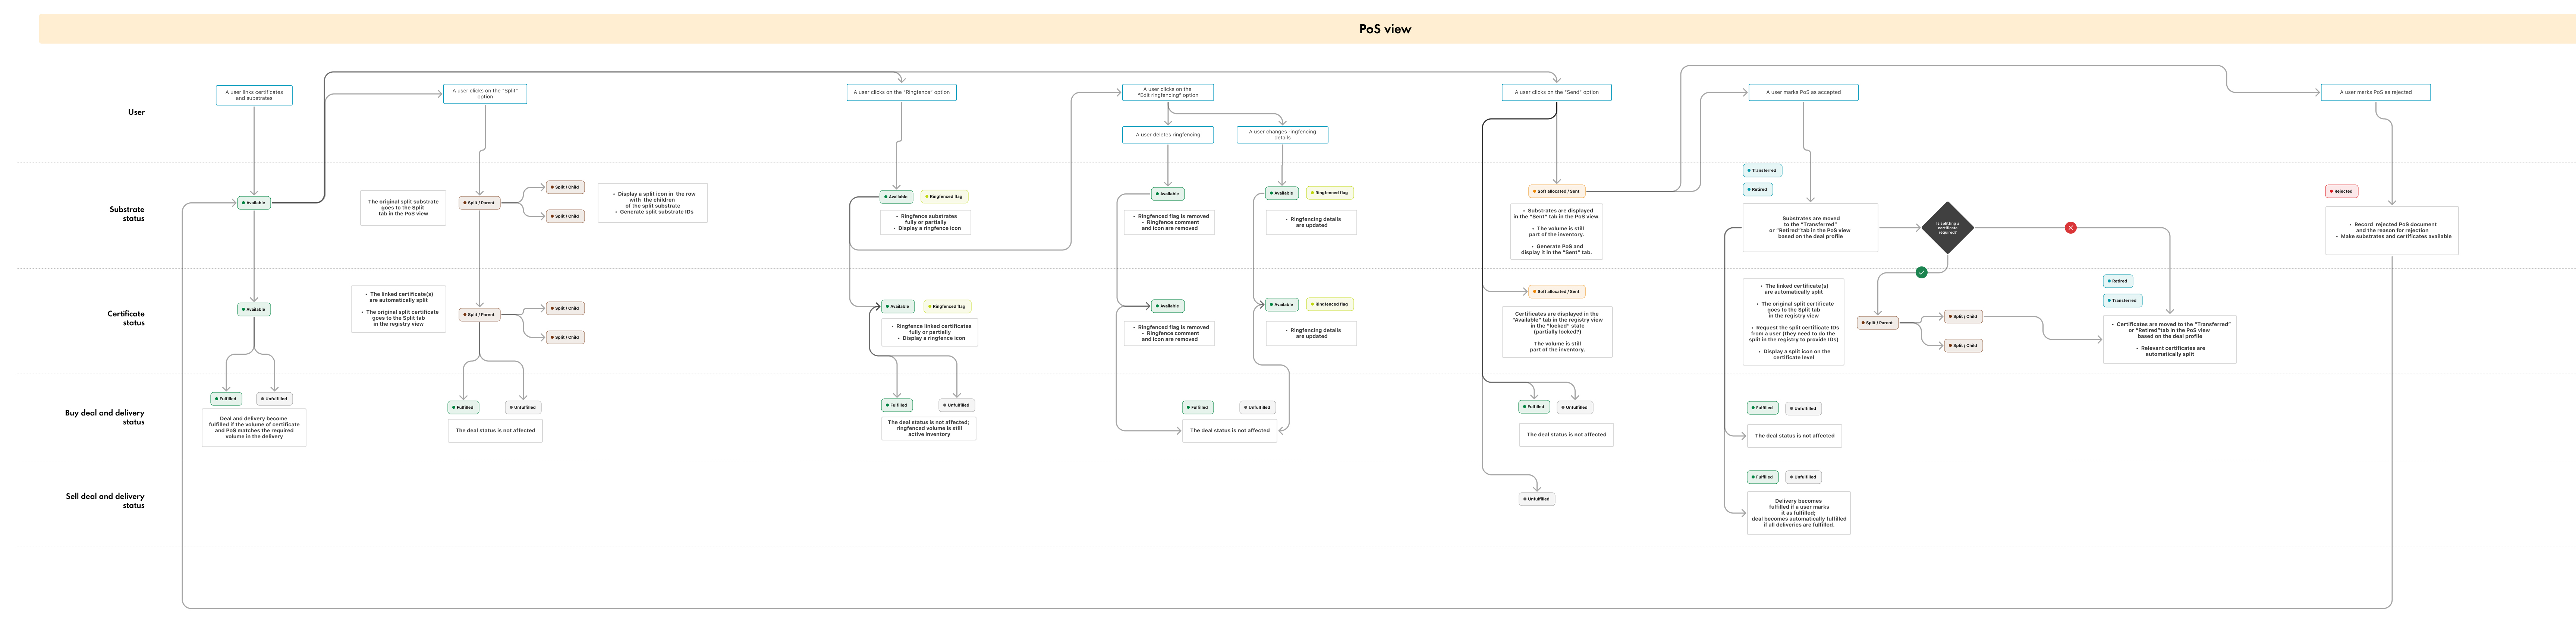2576x629 pixels.
Task: Select the lone Unfulfilled tag in Sell deal row
Action: pos(1537,499)
